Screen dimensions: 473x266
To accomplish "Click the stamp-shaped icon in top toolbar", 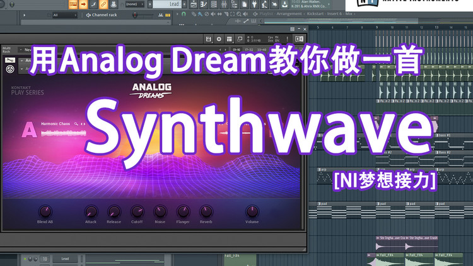I will point(114,4).
